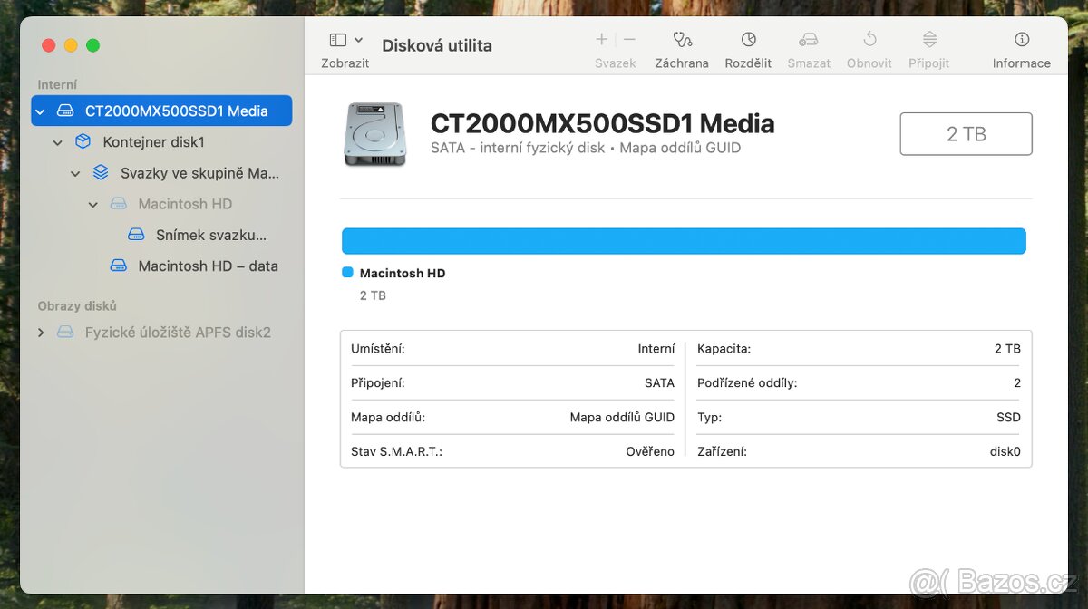
Task: Click the Svazek minus icon
Action: (628, 40)
